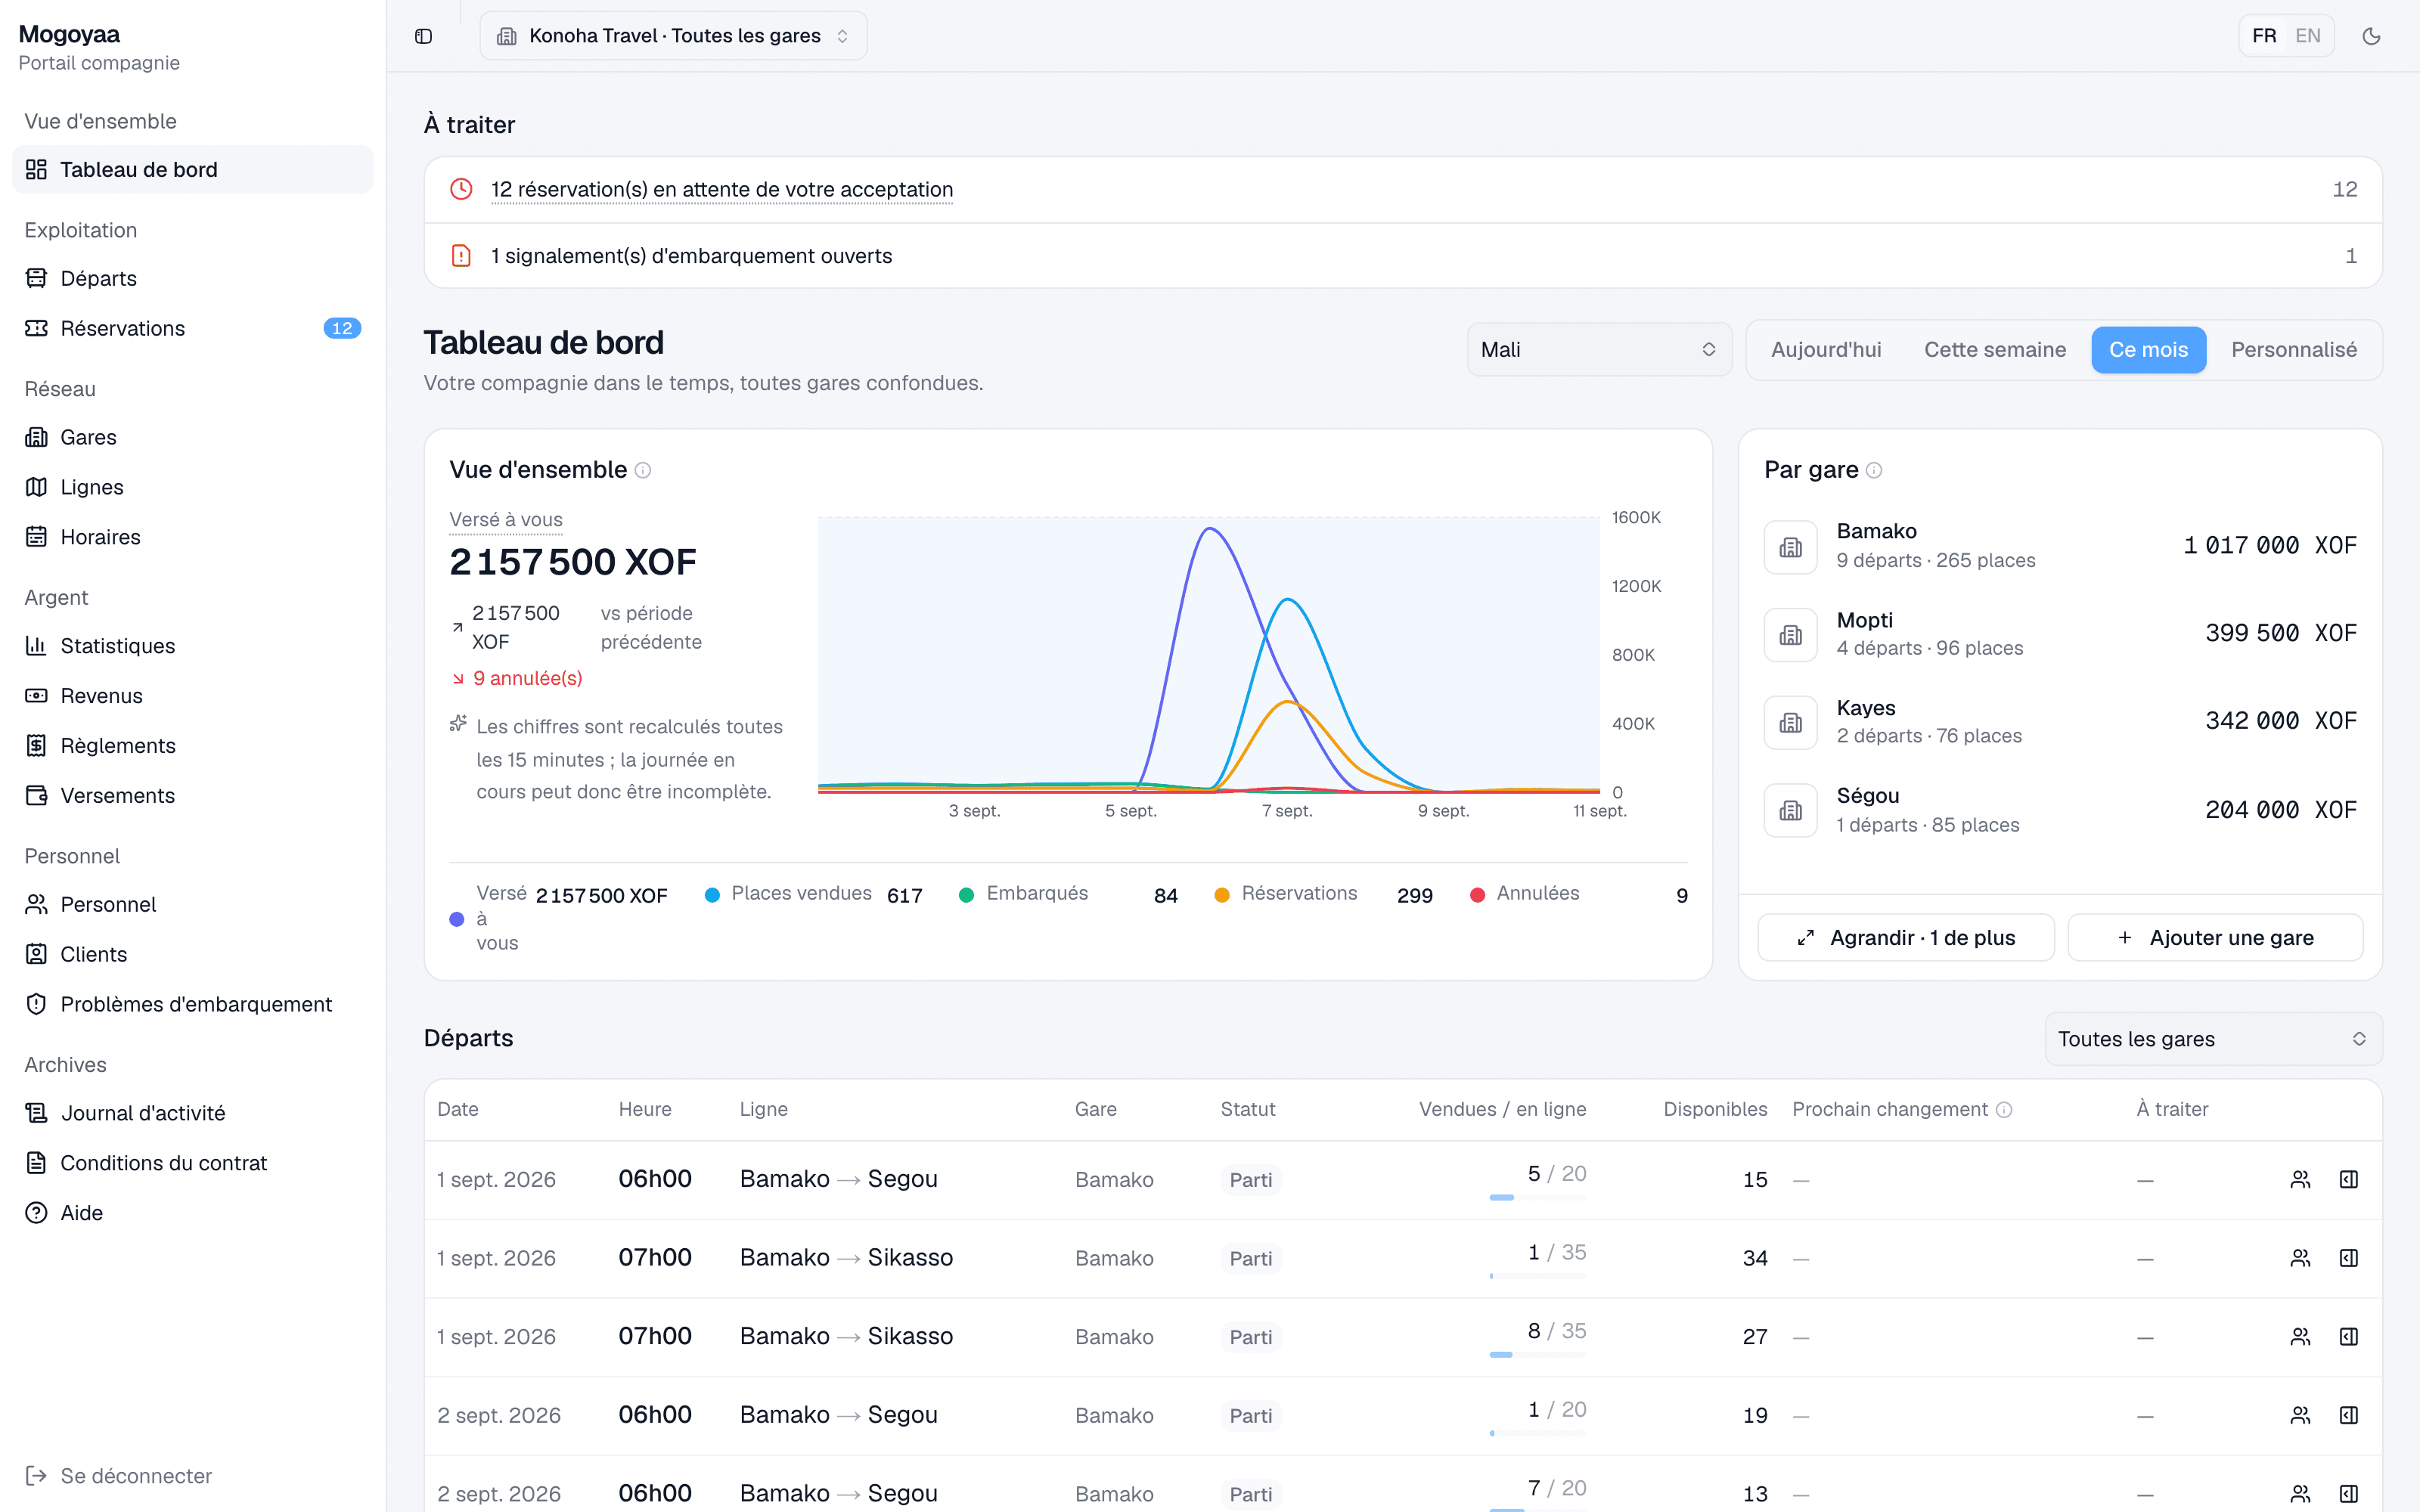Open Clients in the sidebar
The width and height of the screenshot is (2420, 1512).
[x=192, y=954]
